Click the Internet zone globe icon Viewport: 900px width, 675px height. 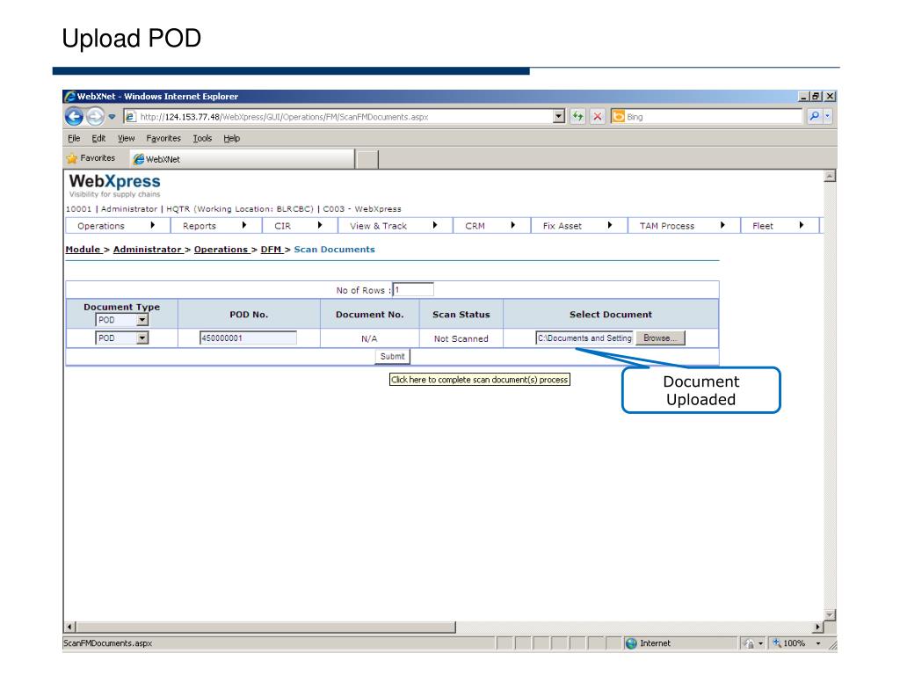(631, 643)
